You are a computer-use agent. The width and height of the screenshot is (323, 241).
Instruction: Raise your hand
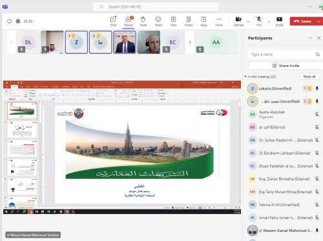[143, 21]
